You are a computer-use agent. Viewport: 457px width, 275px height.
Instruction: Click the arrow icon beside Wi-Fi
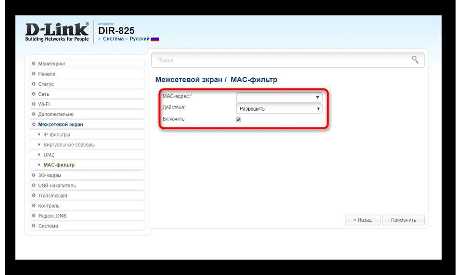(x=34, y=104)
